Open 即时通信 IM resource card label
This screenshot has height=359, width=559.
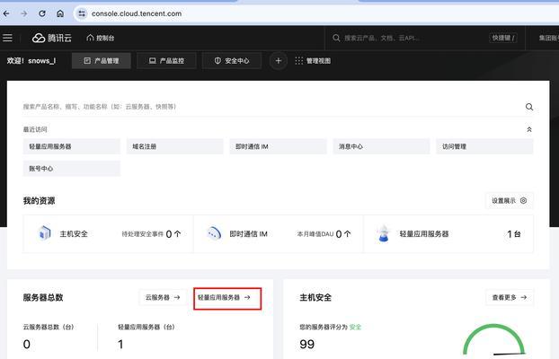tap(248, 234)
